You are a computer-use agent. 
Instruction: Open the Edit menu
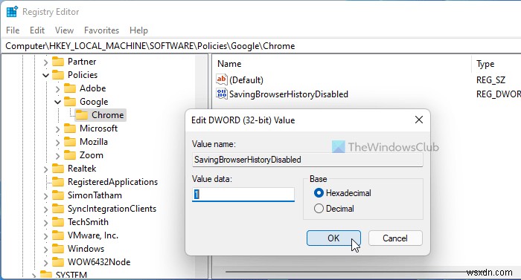[x=37, y=30]
